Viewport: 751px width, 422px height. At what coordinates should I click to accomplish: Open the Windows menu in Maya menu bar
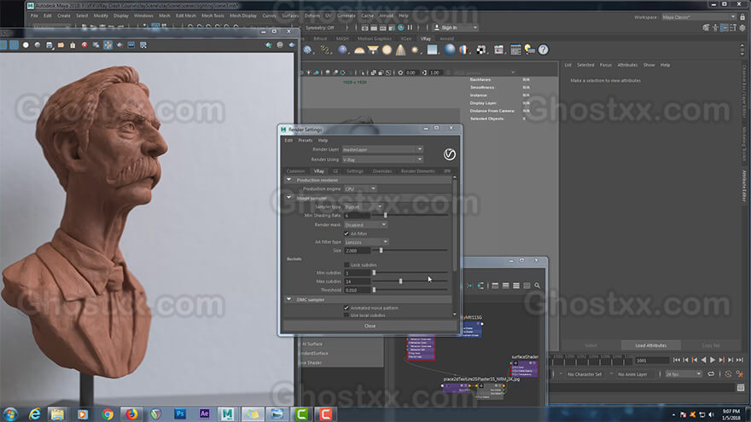pyautogui.click(x=143, y=16)
